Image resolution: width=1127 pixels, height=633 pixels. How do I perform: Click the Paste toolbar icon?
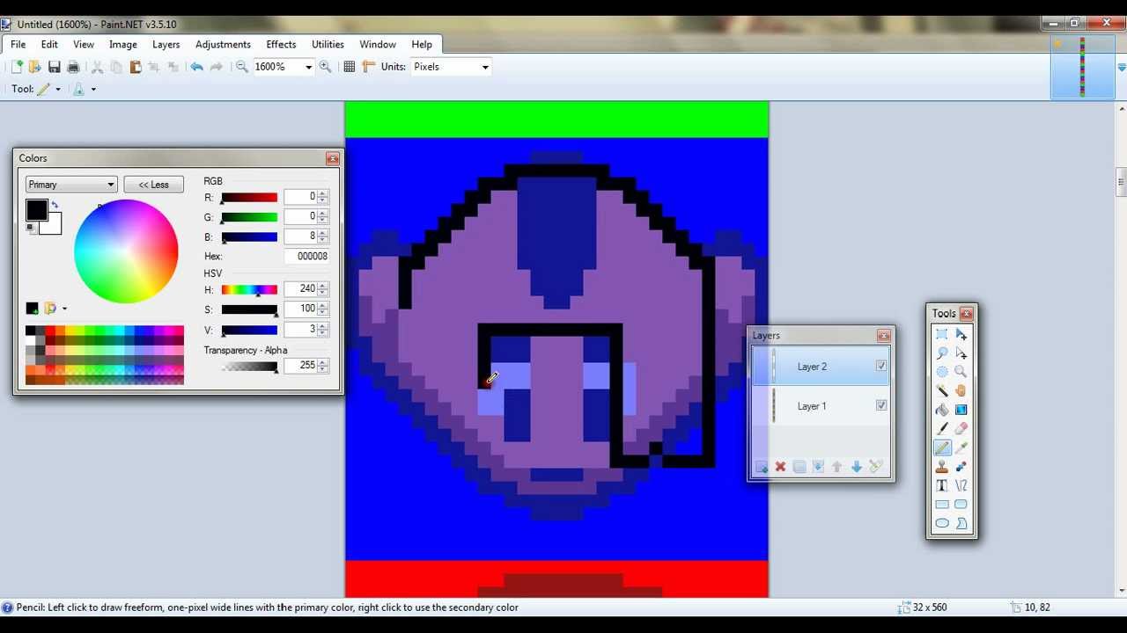[136, 67]
